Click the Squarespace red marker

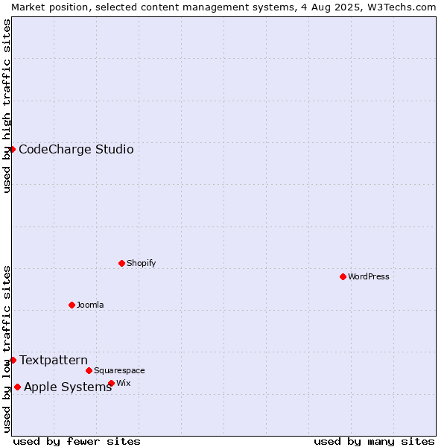pos(89,370)
